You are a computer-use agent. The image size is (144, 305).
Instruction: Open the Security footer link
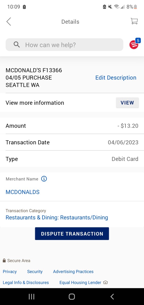click(35, 271)
